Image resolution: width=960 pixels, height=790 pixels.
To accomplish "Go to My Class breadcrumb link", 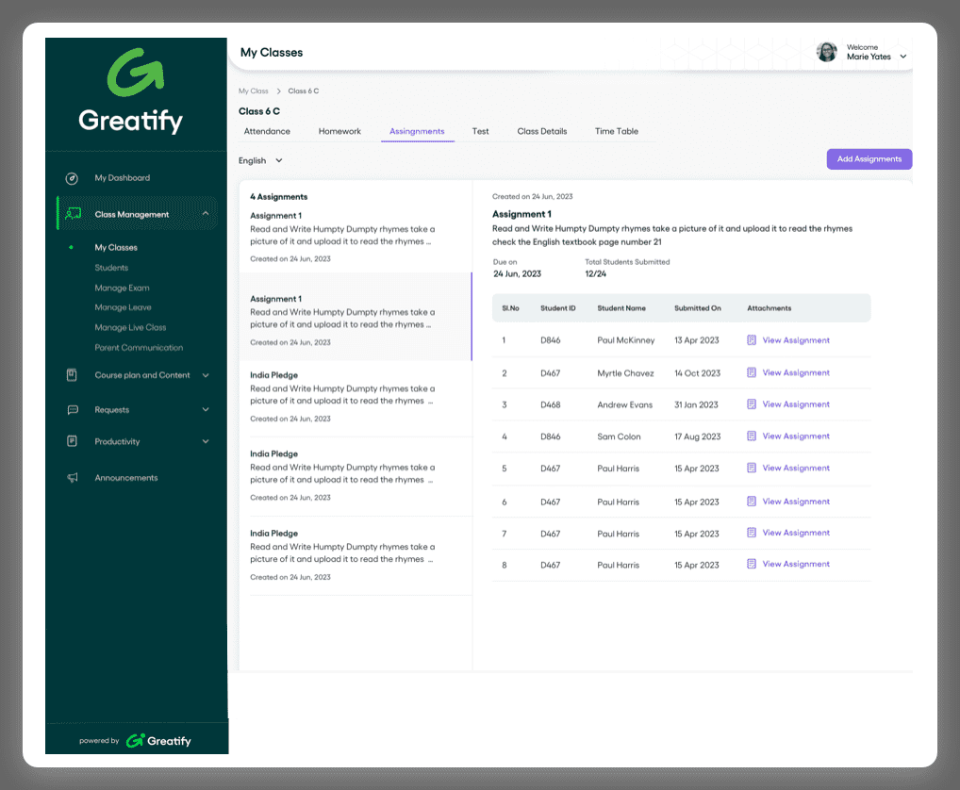I will tap(253, 91).
